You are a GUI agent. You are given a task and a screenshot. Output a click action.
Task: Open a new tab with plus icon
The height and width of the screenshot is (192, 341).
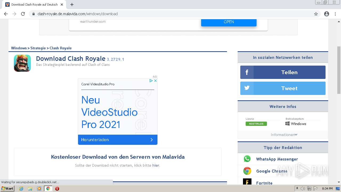tap(72, 5)
